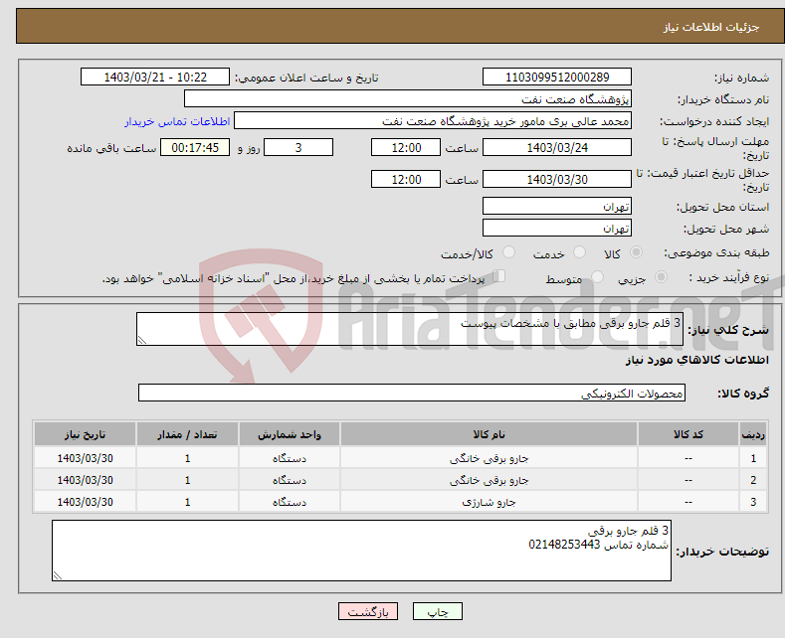785x638 pixels.
Task: Click the announcement date field 1403/03/21 - 10:22
Action: coord(154,77)
